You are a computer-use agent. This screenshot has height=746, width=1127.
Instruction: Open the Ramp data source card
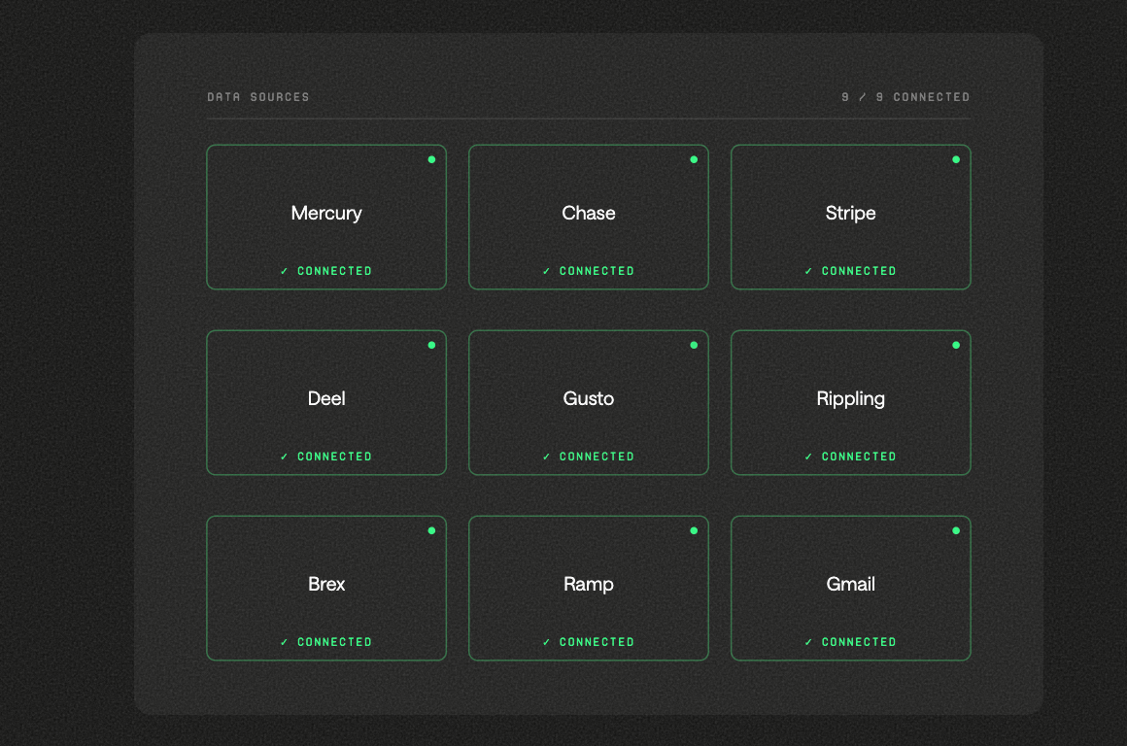click(x=589, y=588)
